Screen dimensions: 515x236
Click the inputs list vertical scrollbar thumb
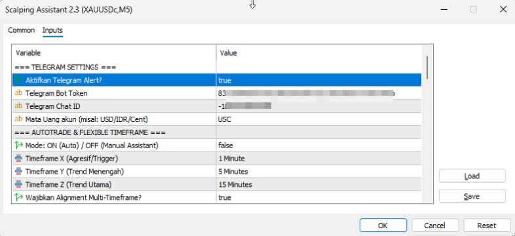pos(427,67)
